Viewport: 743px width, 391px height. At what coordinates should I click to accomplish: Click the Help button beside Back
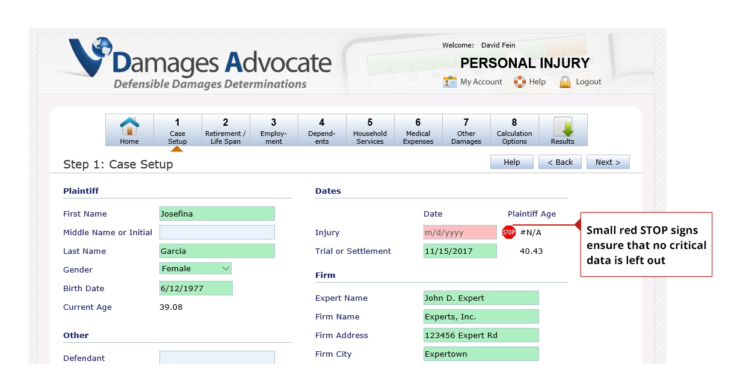[512, 162]
